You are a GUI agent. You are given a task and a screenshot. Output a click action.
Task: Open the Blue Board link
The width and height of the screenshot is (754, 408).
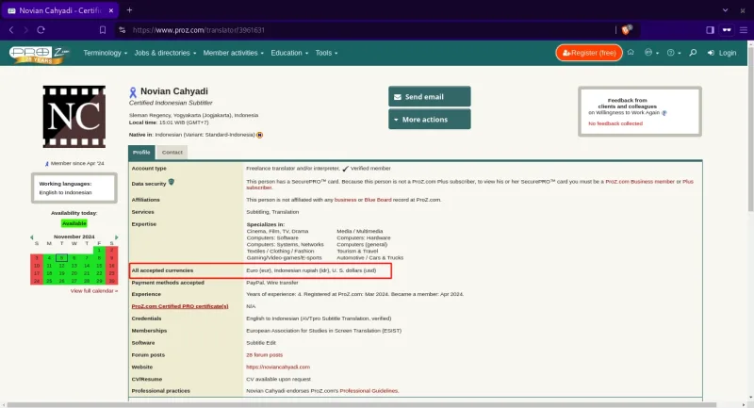tap(378, 200)
